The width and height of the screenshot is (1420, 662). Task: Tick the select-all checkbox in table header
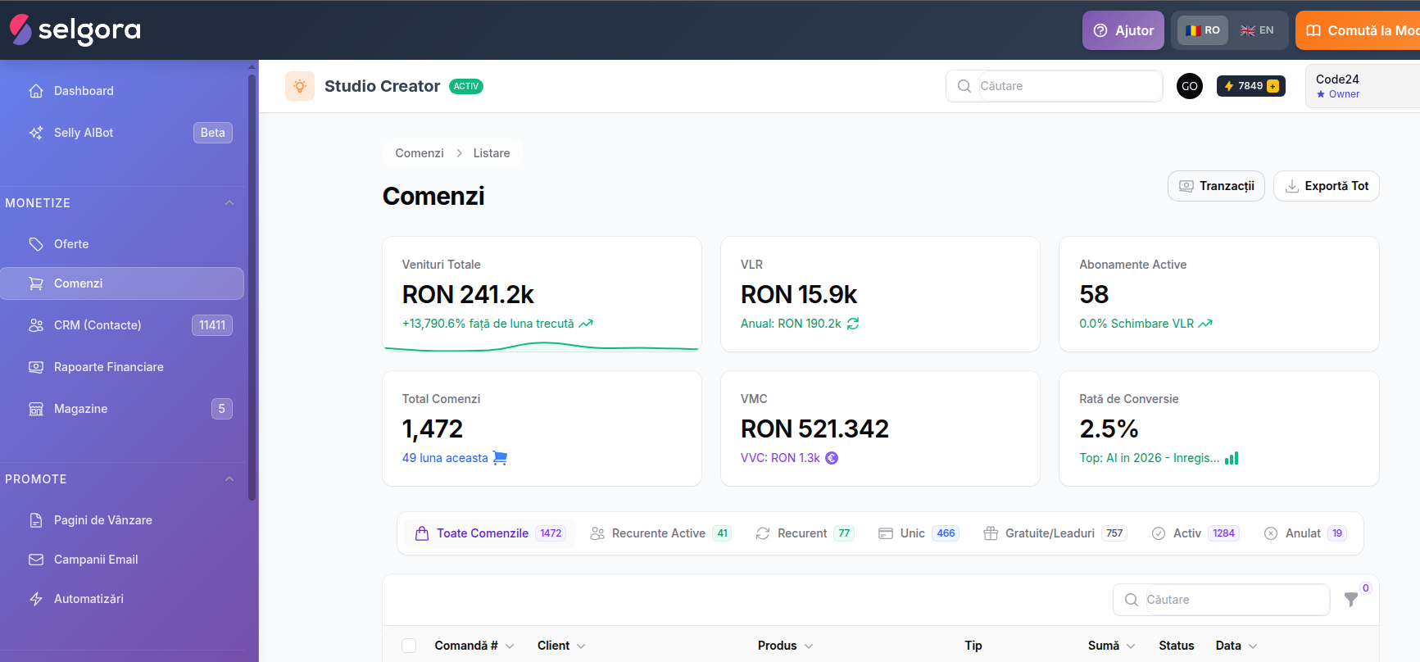tap(409, 646)
